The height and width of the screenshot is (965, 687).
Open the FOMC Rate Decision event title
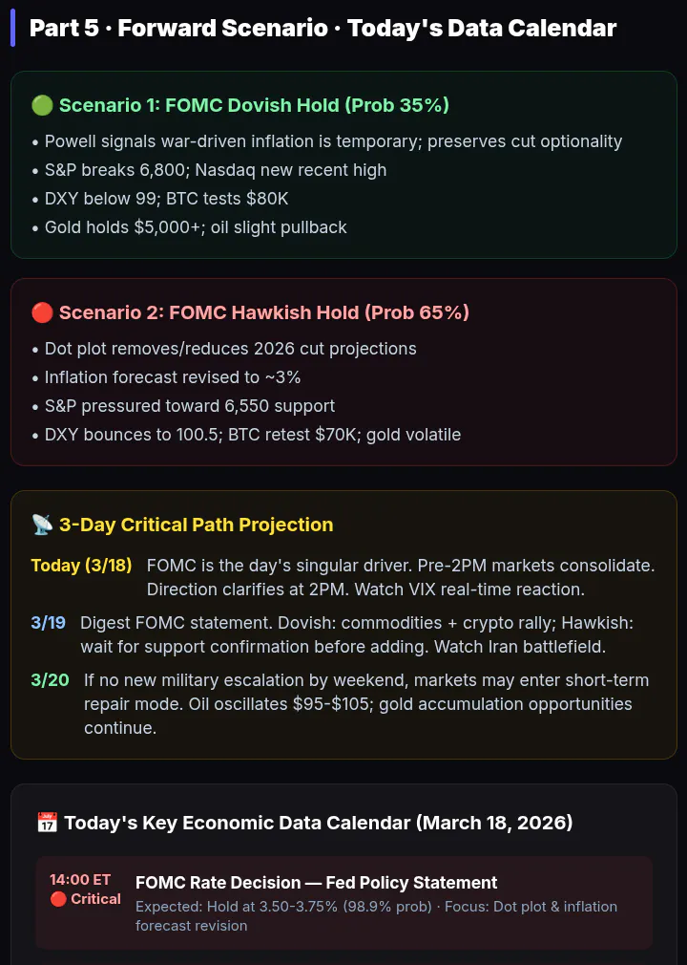point(317,883)
